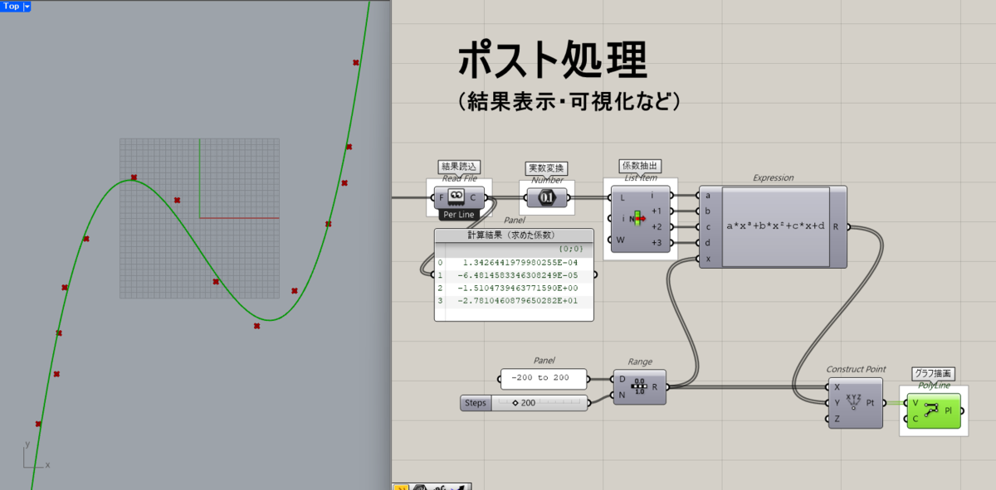Click the Per Line label under Read File
Viewport: 996px width, 490px height.
click(x=459, y=215)
